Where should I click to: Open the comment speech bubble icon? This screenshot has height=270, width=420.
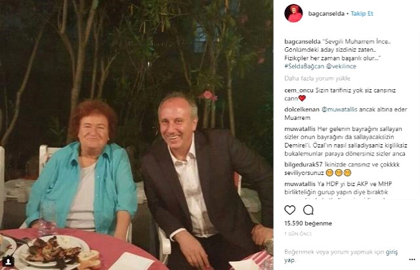pyautogui.click(x=308, y=210)
